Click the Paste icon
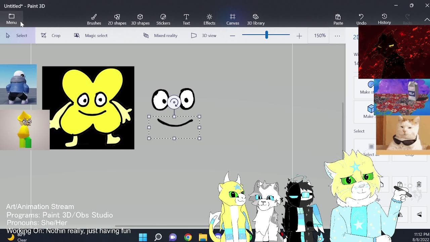Viewport: 430px width, 242px height. click(338, 19)
